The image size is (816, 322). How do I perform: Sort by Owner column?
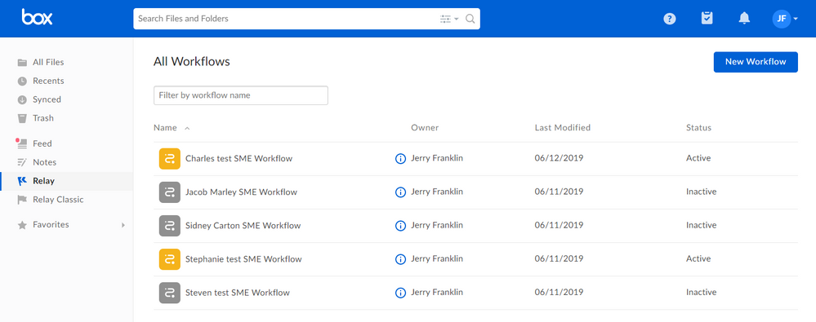pyautogui.click(x=425, y=128)
